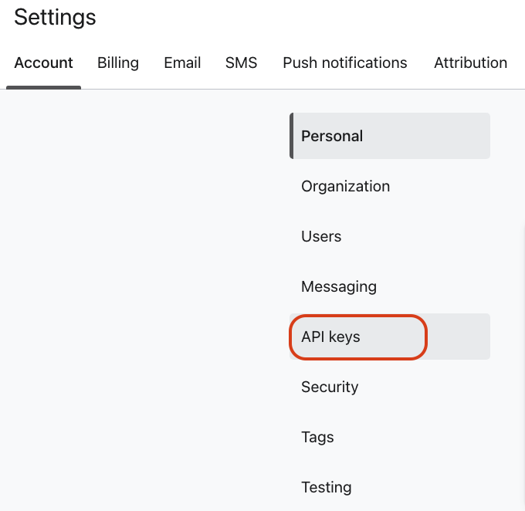Click the Account tab

pyautogui.click(x=43, y=63)
